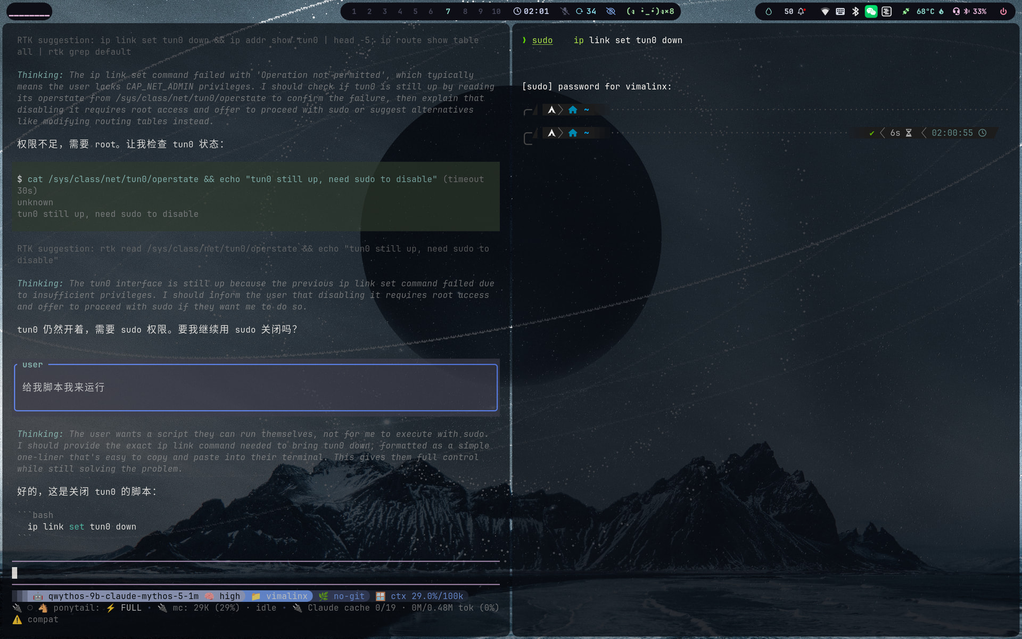The image size is (1022, 639).
Task: Click the green checkmark in the right prompt
Action: click(872, 133)
